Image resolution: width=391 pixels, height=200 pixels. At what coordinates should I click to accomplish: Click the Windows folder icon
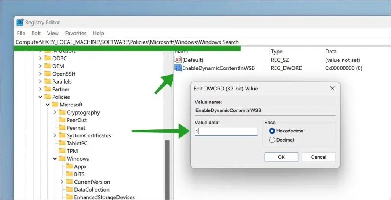[62, 159]
